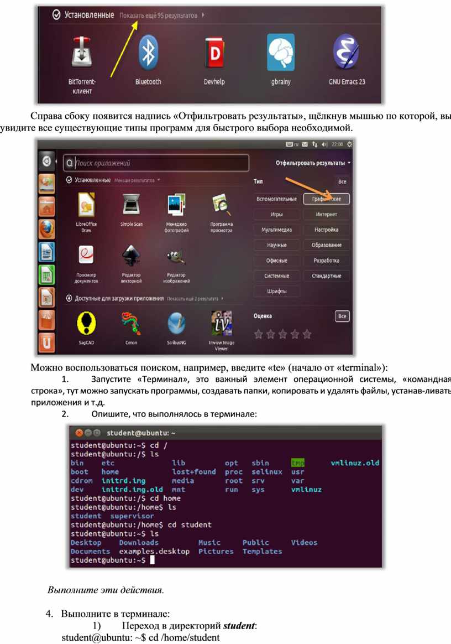Open LibreOffice Impress launcher icon
Screen dimensions: 451x644
47,297
